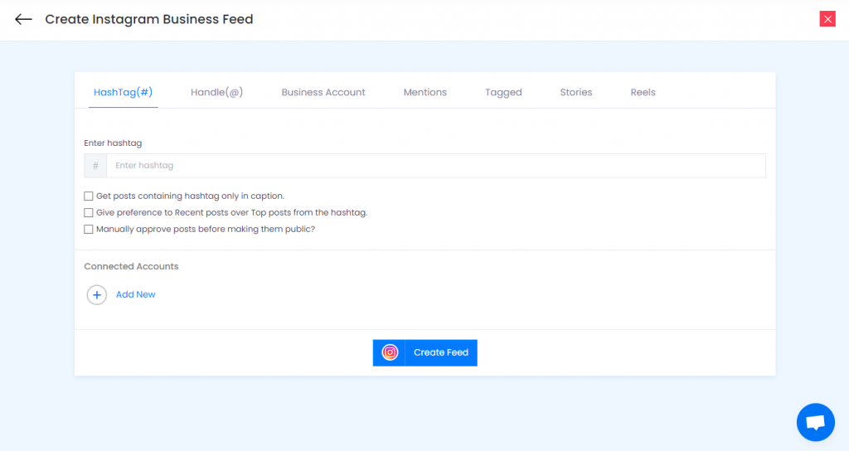The image size is (849, 451).
Task: Go back using the left arrow icon
Action: 23,20
